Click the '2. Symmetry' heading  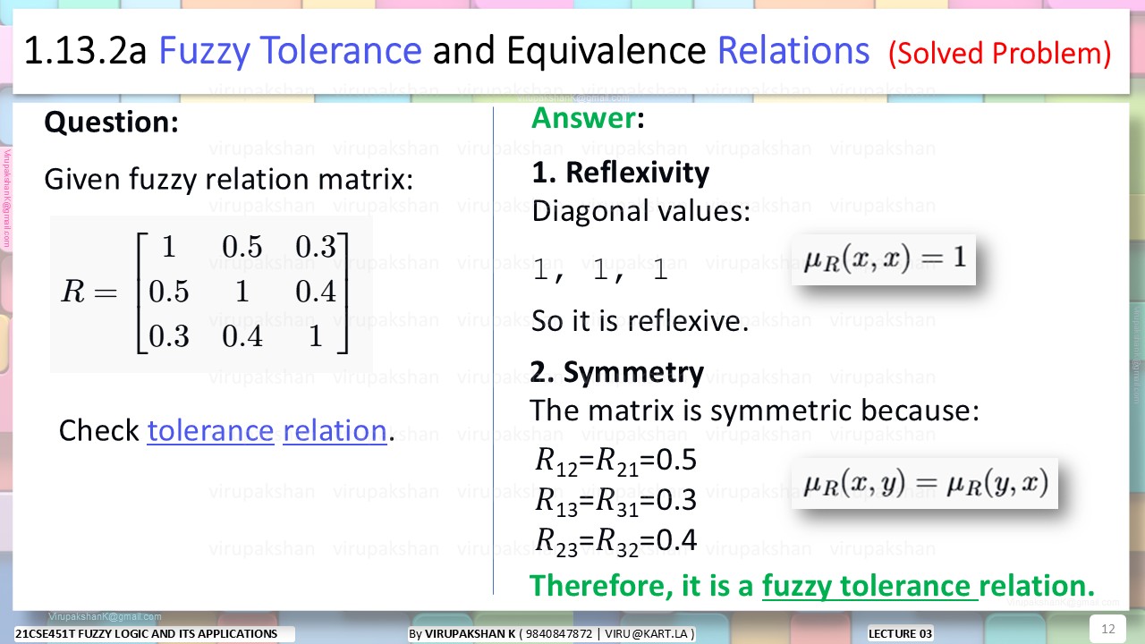pyautogui.click(x=617, y=371)
